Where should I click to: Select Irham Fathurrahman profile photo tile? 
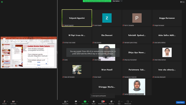pyautogui.click(x=167, y=52)
